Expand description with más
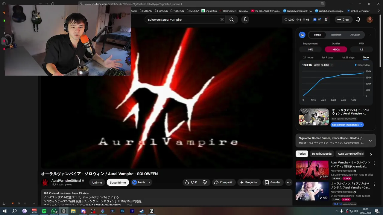Image resolution: width=383 pixels, height=215 pixels. click(x=129, y=205)
